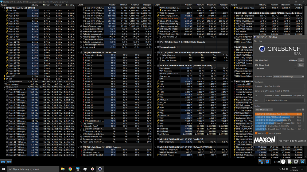Image resolution: width=307 pixels, height=172 pixels.
Task: Open Google Chrome from the taskbar
Action: 70,169
